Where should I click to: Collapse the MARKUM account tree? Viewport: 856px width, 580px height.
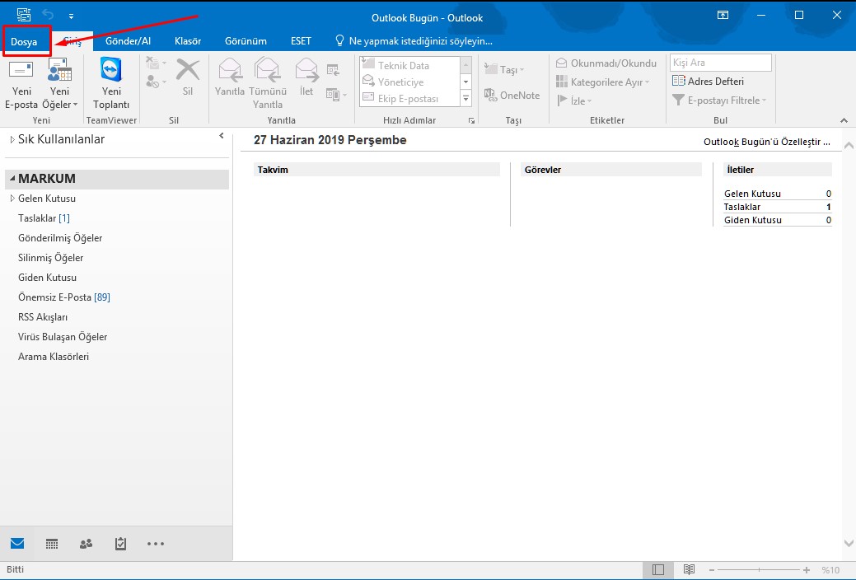tap(12, 178)
